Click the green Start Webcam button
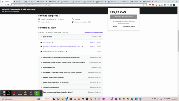The height and width of the screenshot is (101, 179). 37,93
